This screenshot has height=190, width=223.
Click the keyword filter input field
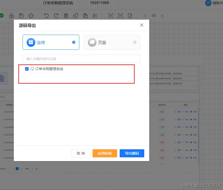pos(81,59)
